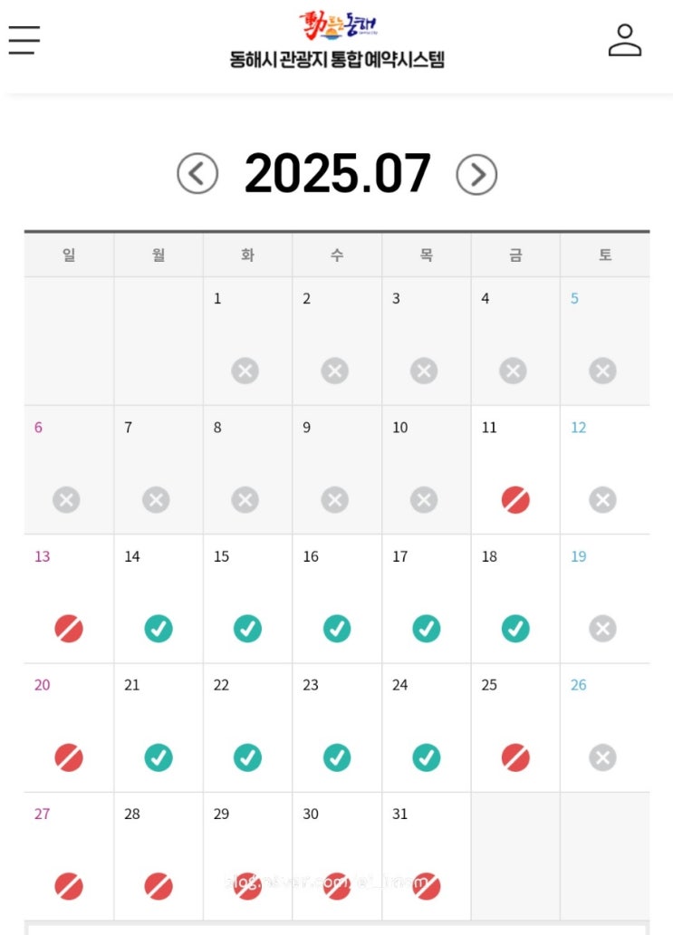Click red blocked icon on July 11
673x935 pixels.
pyautogui.click(x=515, y=499)
